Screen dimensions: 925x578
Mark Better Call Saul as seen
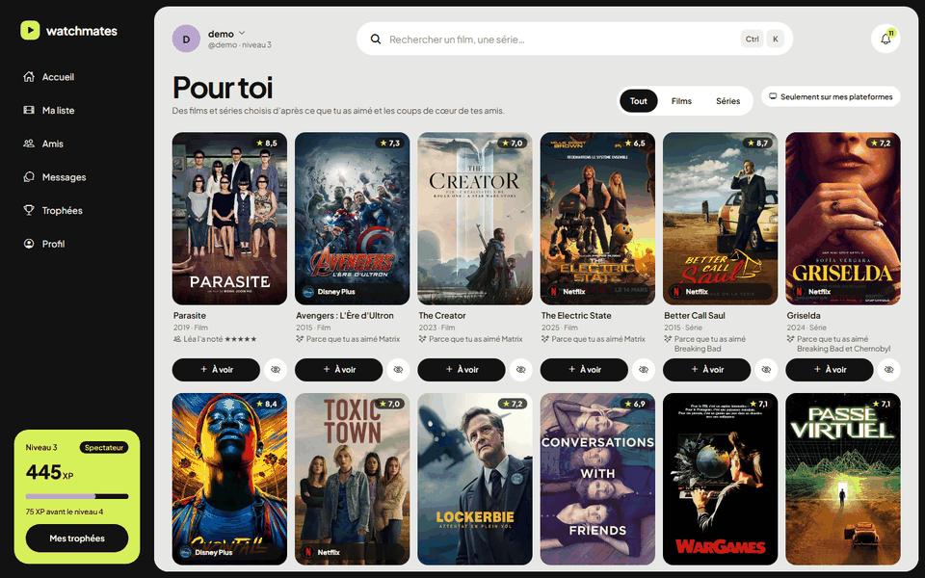766,370
